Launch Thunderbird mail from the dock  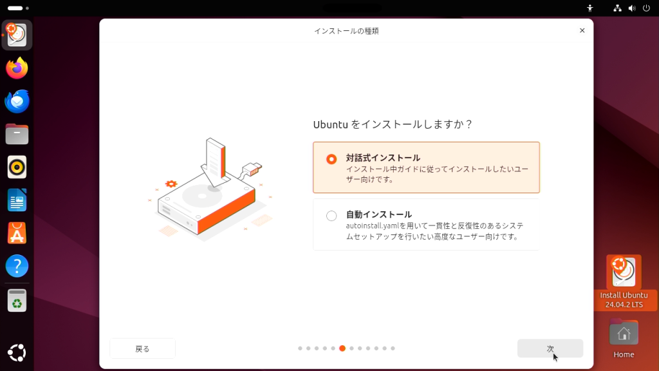tap(17, 101)
